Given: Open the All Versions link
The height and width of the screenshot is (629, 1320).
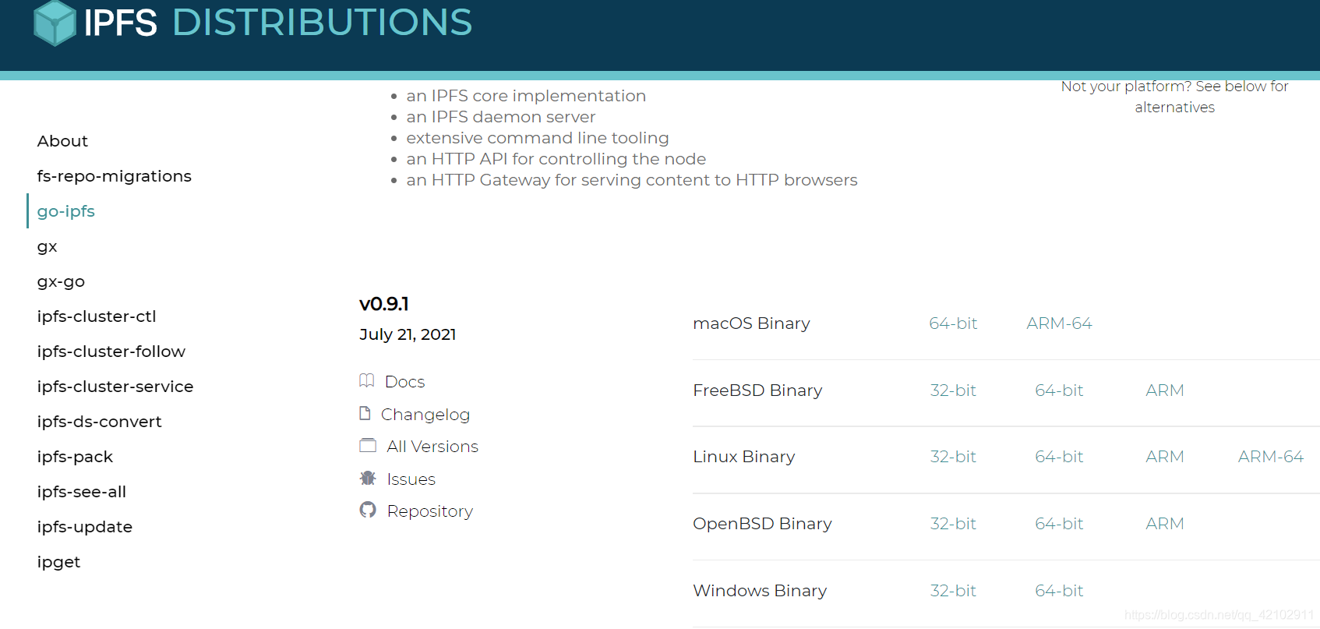Looking at the screenshot, I should (x=432, y=447).
